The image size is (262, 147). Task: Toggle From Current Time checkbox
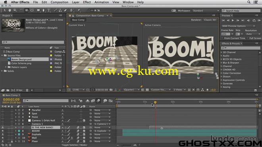[222, 38]
